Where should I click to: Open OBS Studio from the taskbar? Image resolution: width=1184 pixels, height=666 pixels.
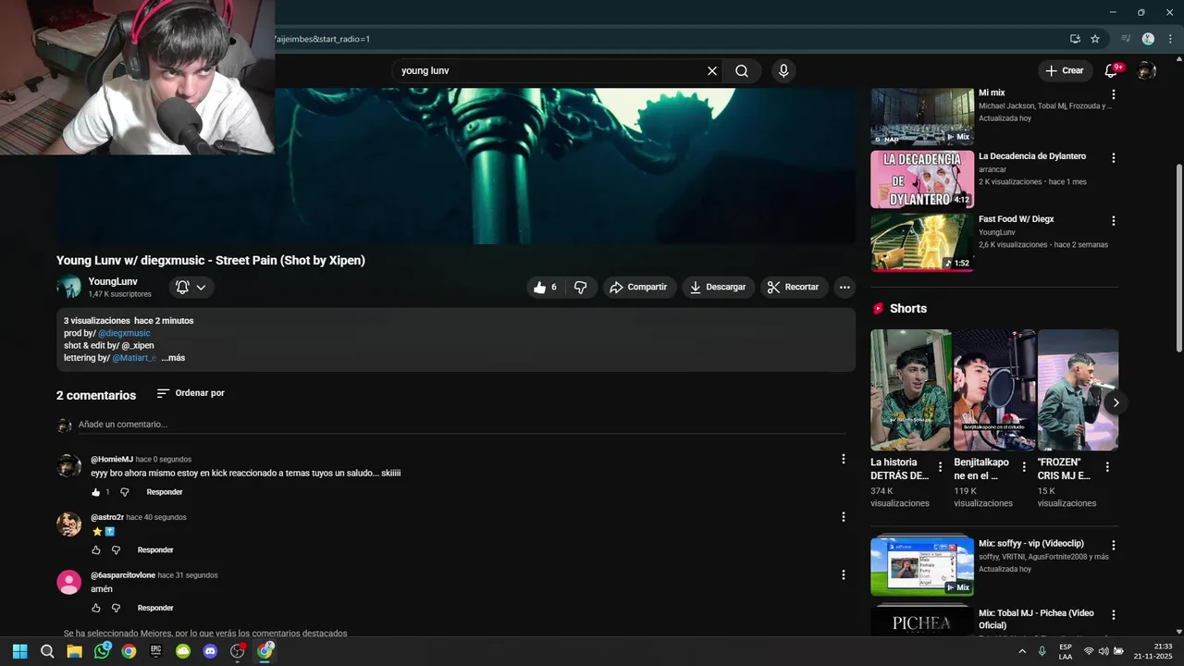point(238,651)
